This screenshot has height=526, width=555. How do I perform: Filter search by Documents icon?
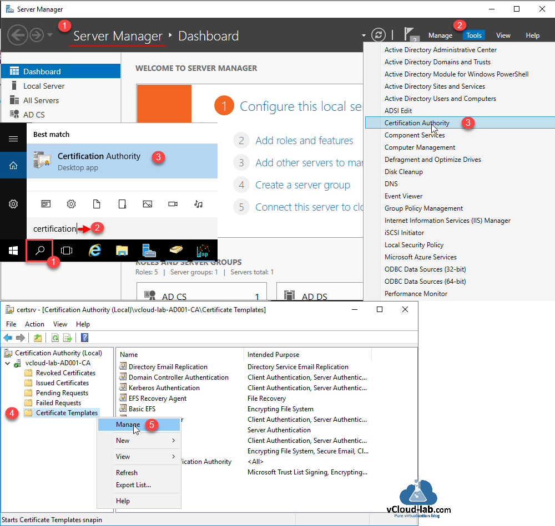click(x=97, y=204)
